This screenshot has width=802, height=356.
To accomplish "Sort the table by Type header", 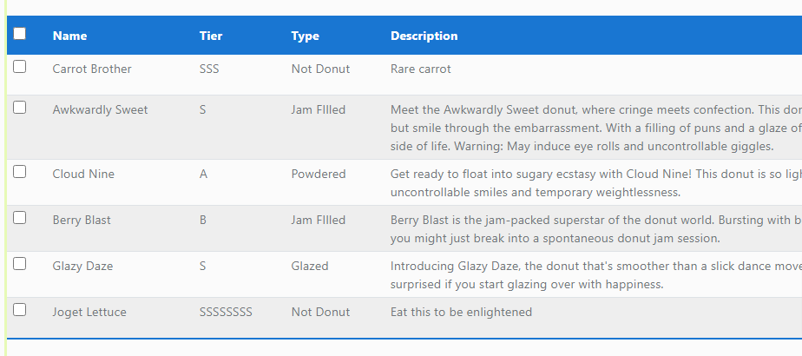I will coord(305,36).
